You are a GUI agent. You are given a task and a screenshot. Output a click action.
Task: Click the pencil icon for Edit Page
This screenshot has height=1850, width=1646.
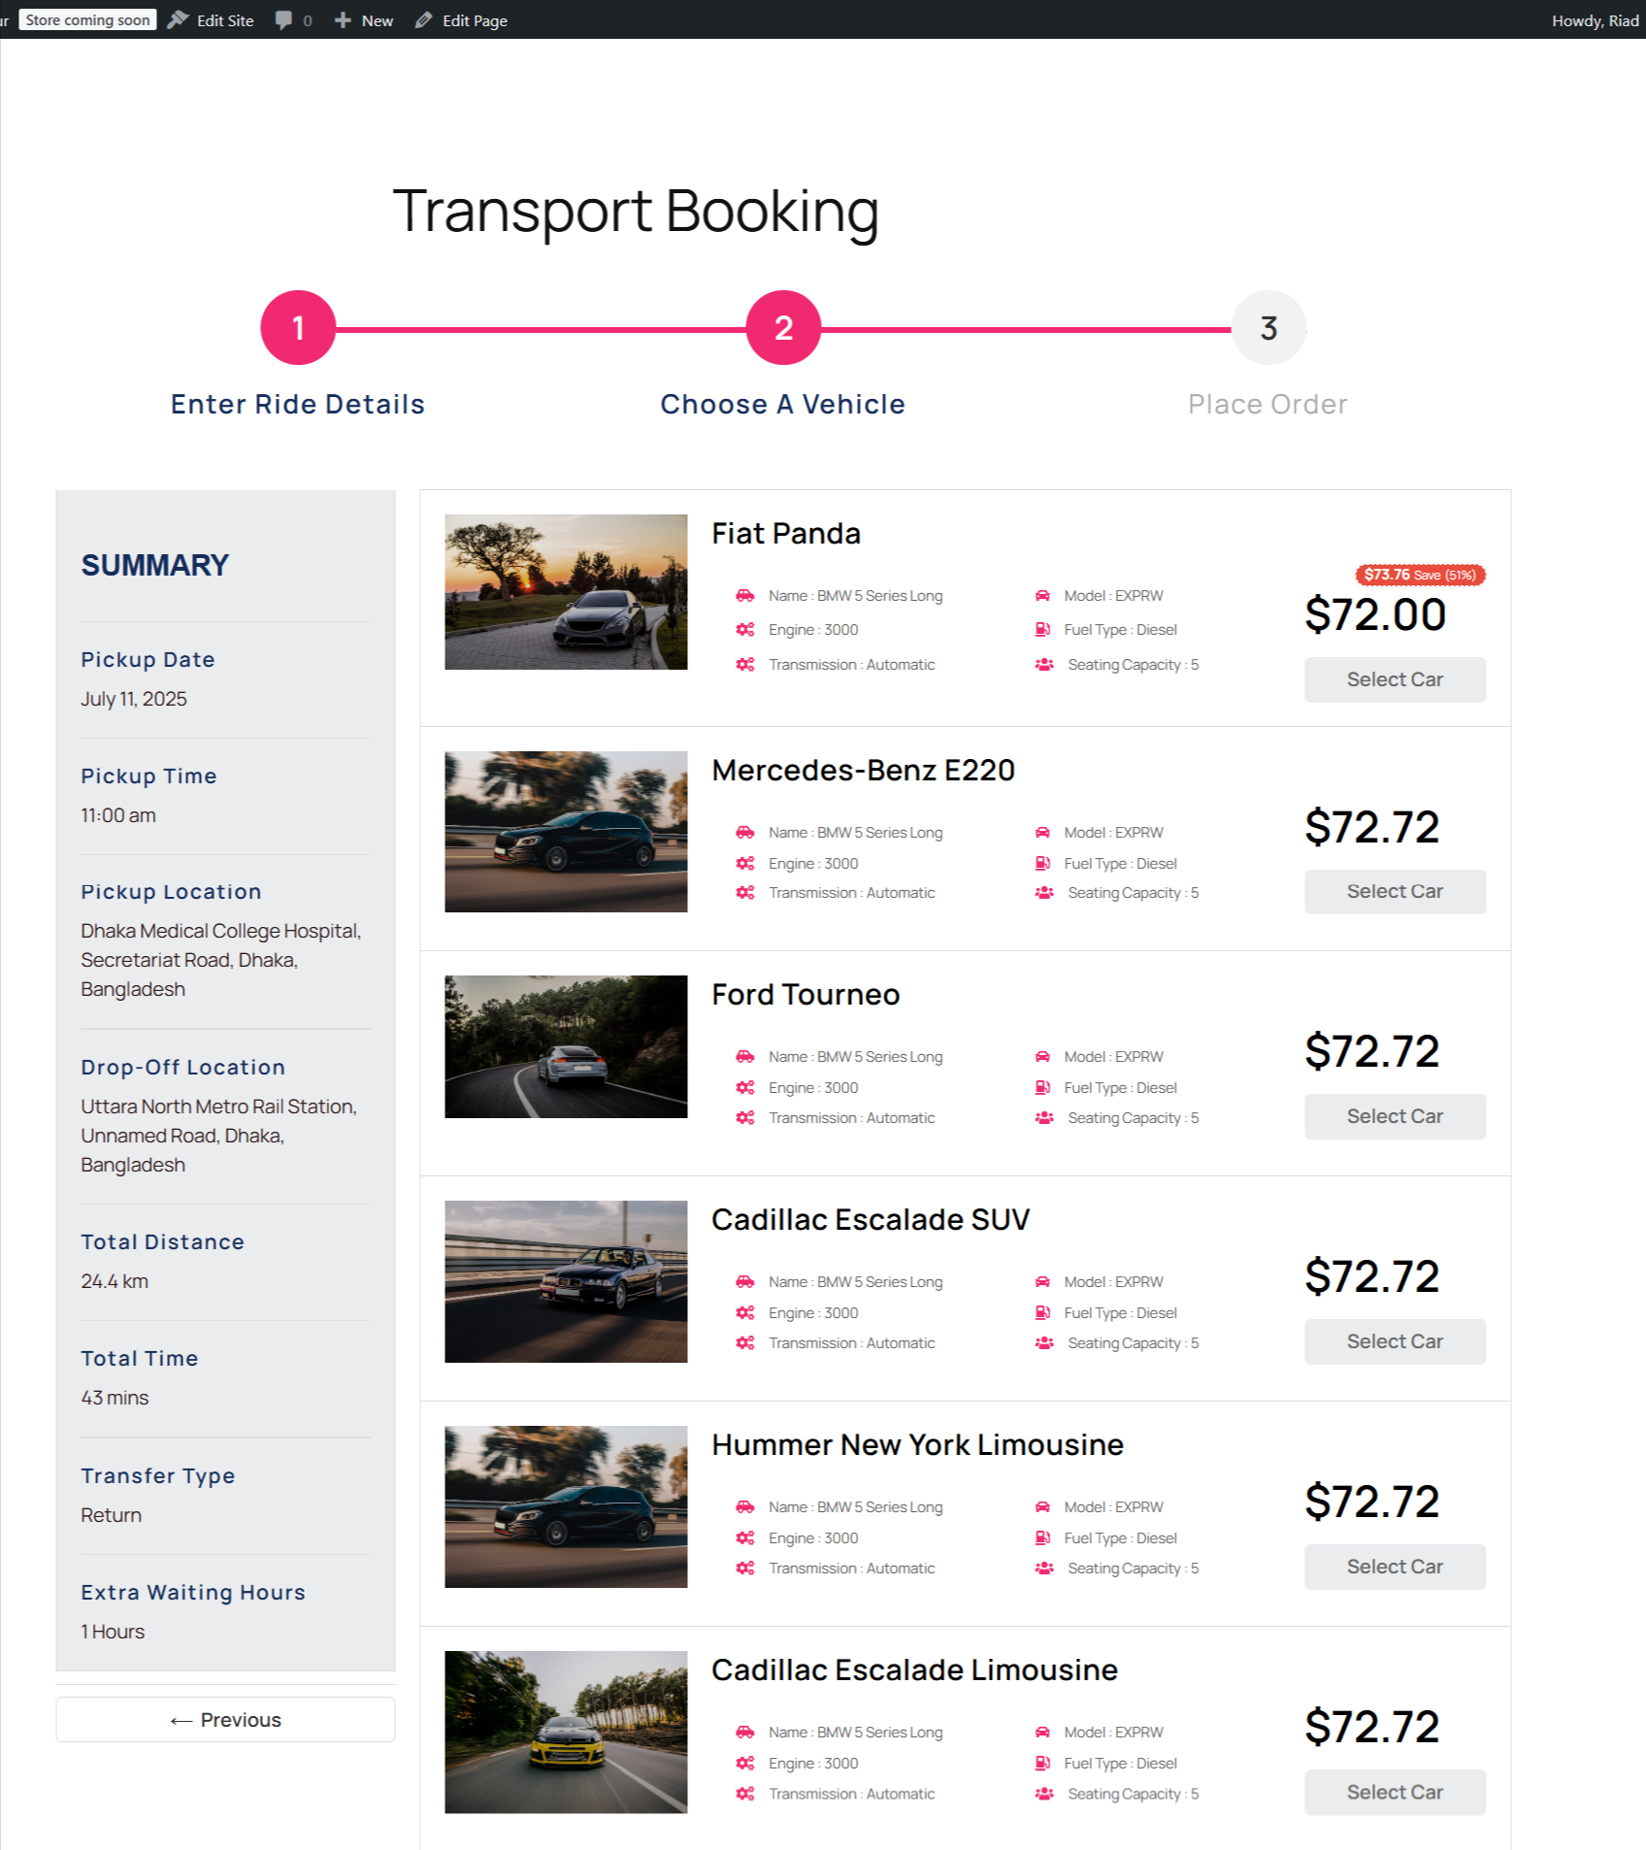(423, 20)
